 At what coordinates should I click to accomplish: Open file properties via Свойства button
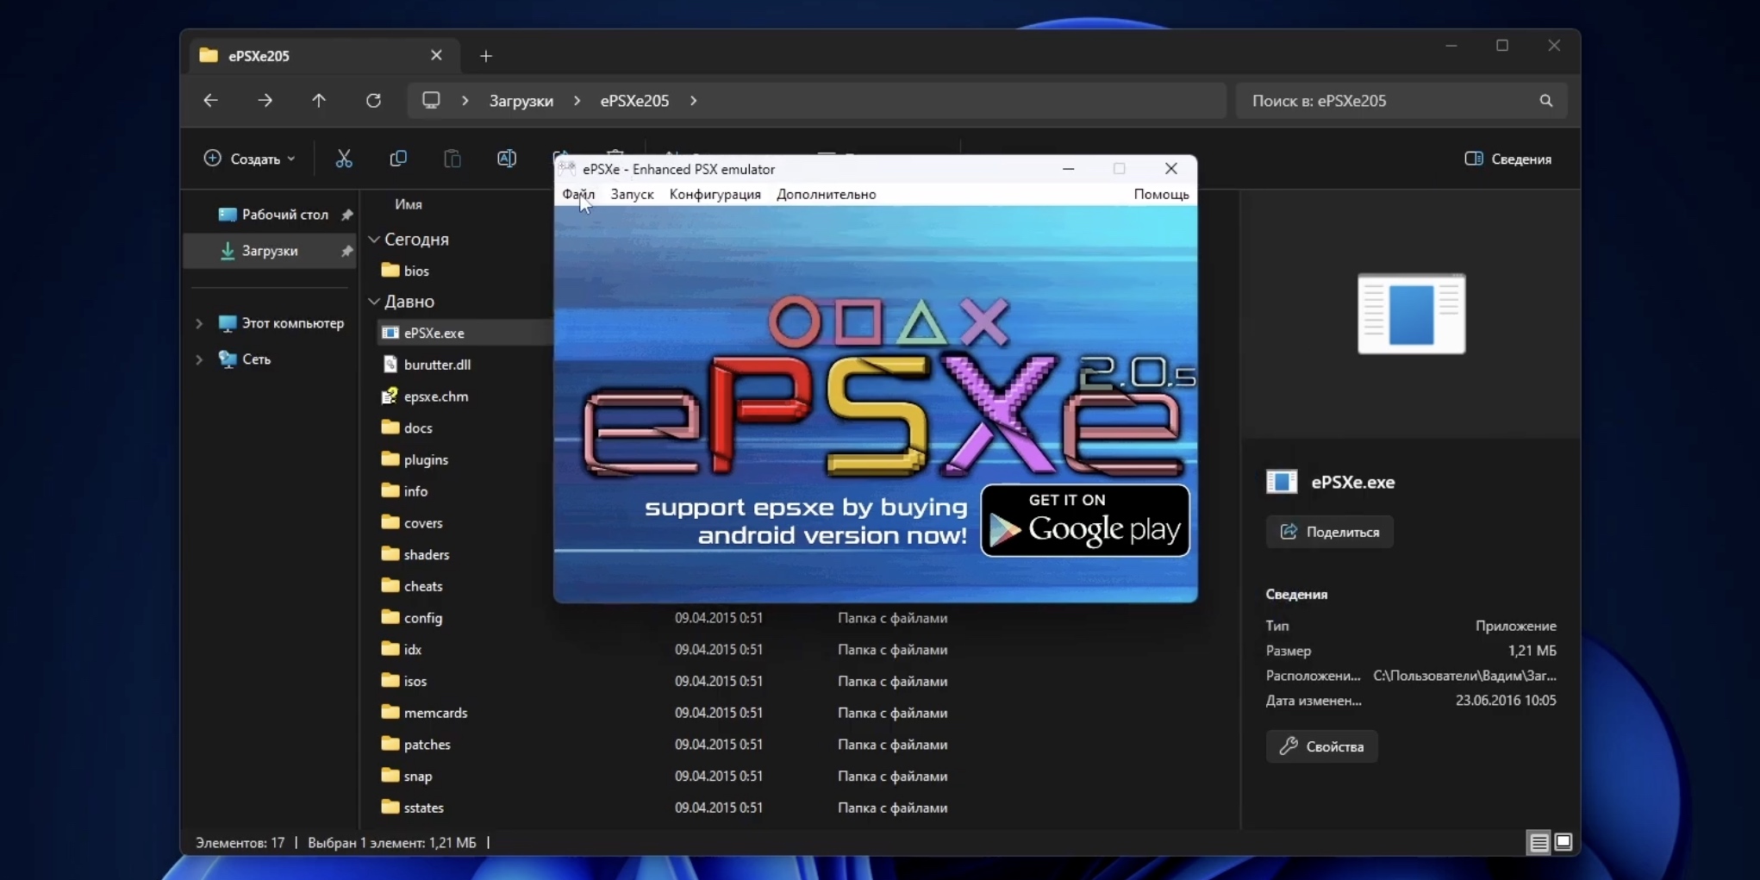[1321, 746]
